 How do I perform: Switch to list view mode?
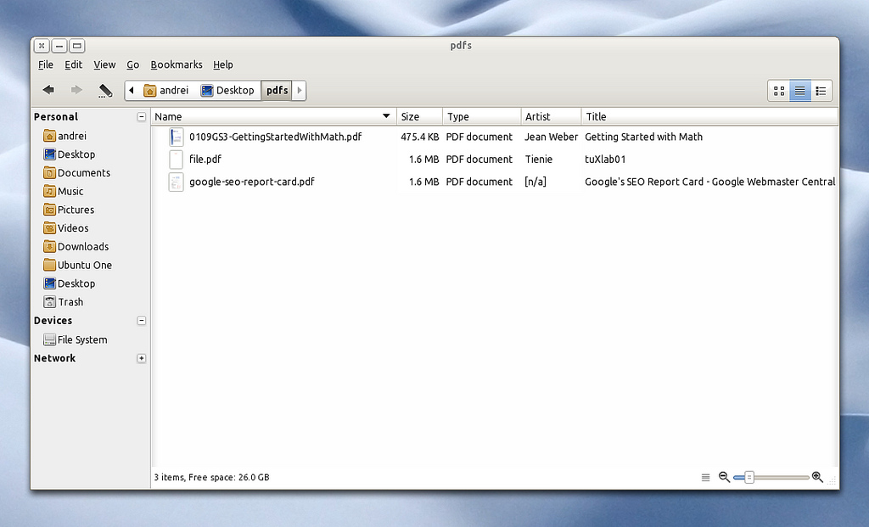799,91
